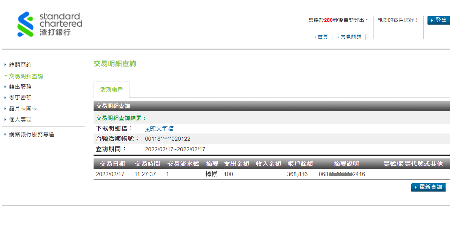452x245 pixels.
Task: Click the 下載明細檔 label
Action: click(x=114, y=129)
